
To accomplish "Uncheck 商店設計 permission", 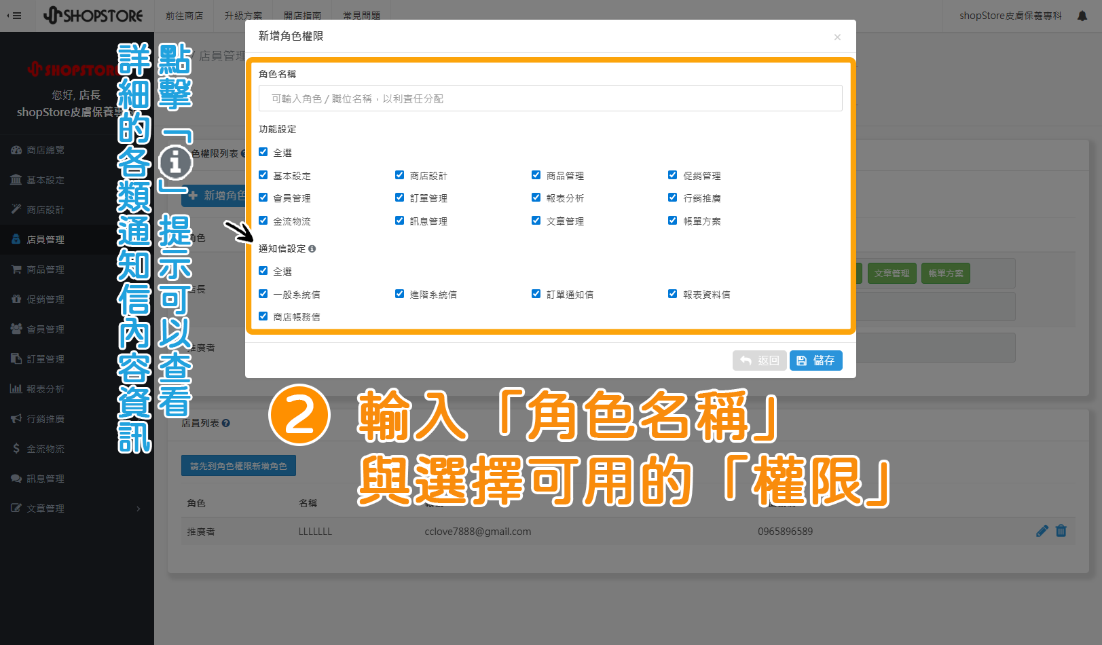I will 400,175.
